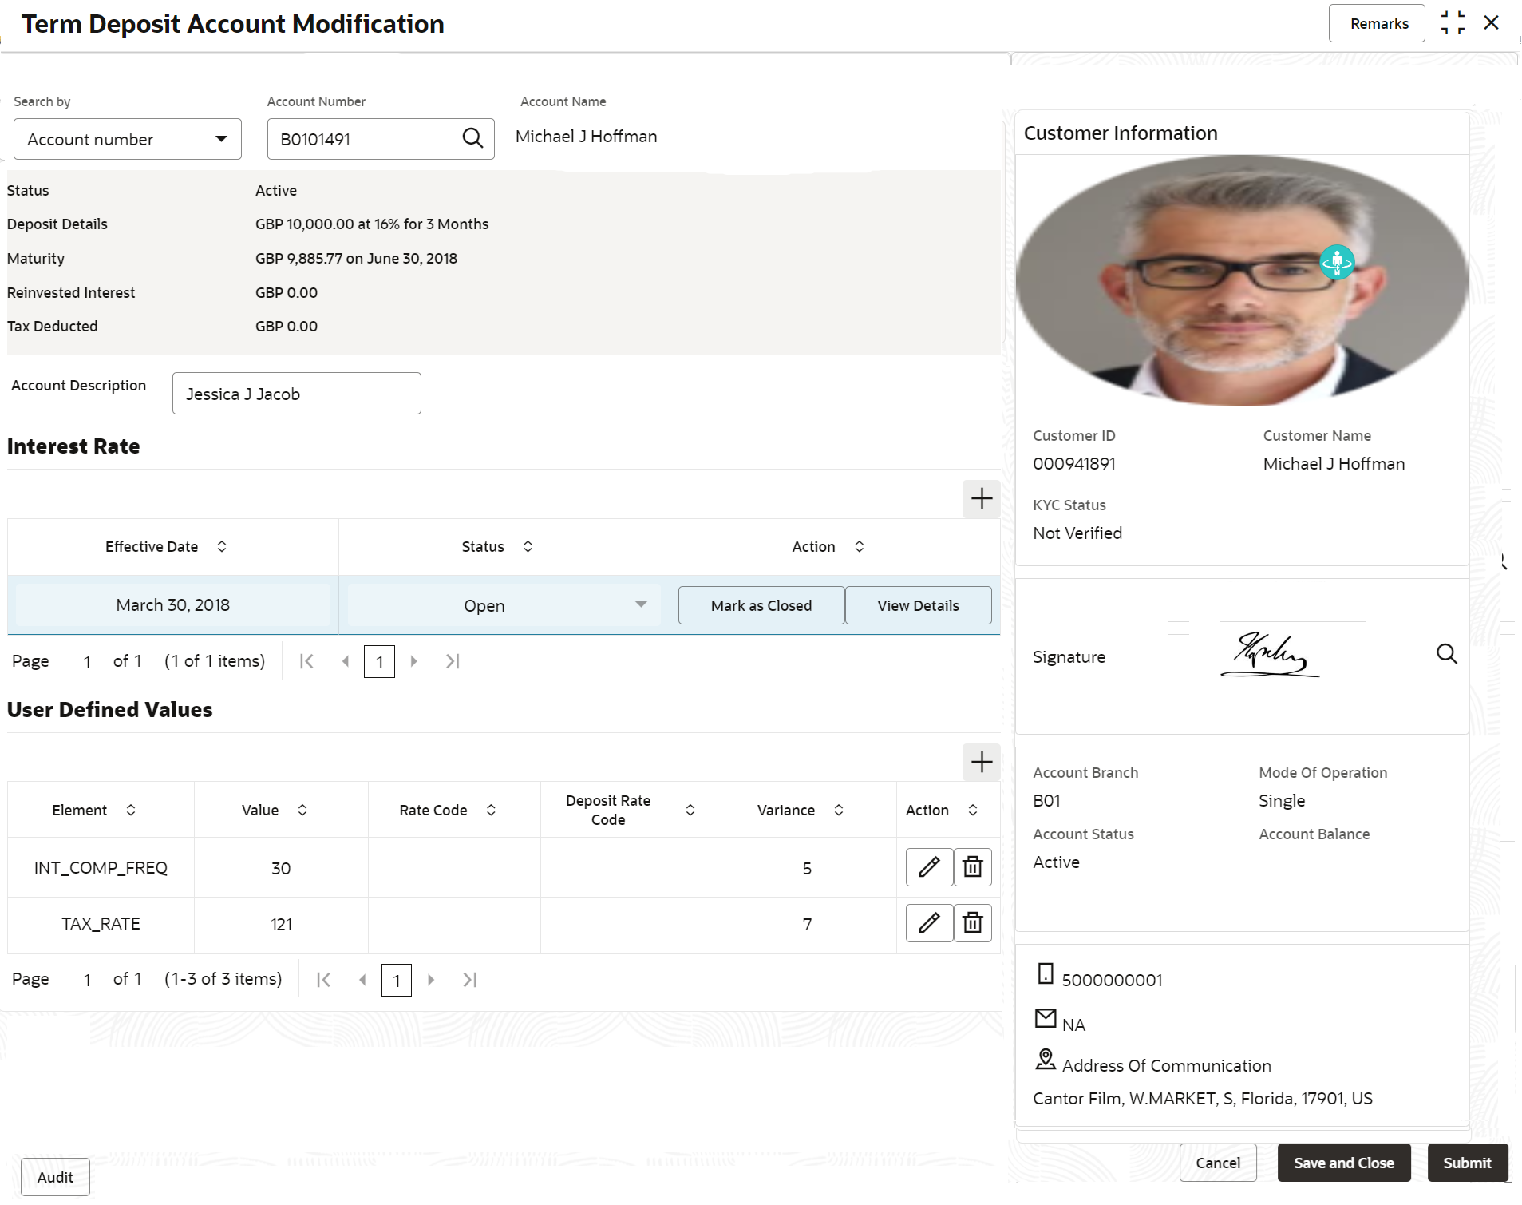Click the account number search magnifier icon
Viewport: 1522px width, 1205px height.
(x=472, y=138)
